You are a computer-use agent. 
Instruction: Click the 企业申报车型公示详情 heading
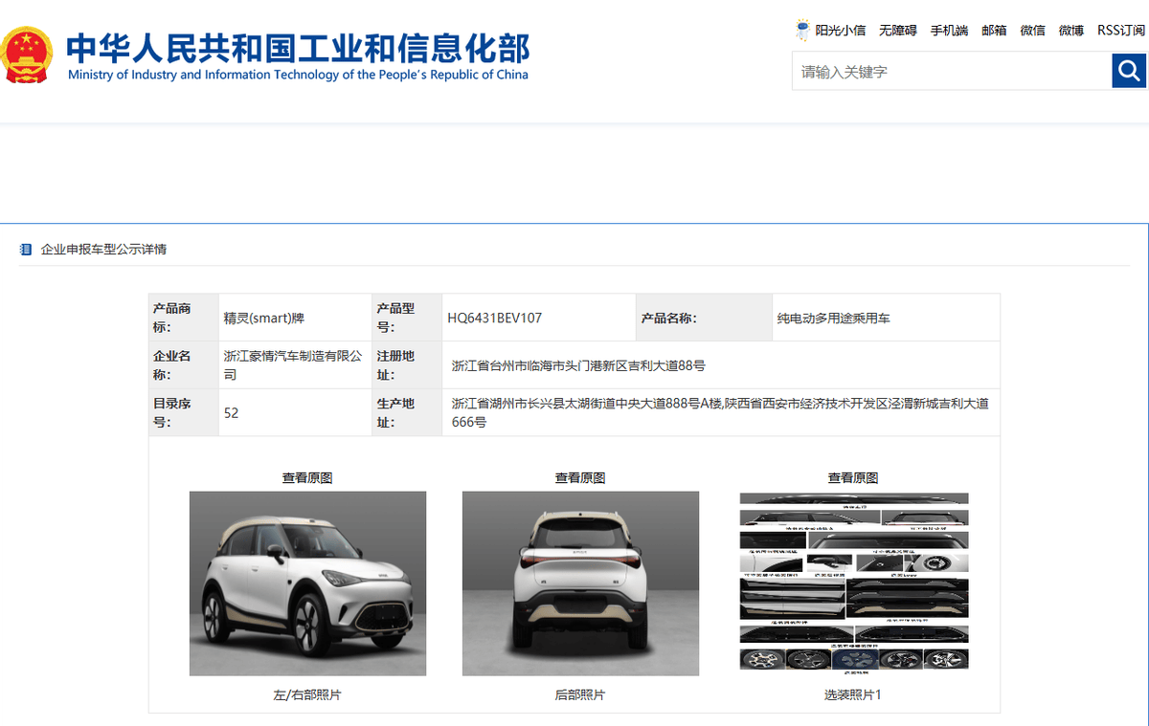103,250
